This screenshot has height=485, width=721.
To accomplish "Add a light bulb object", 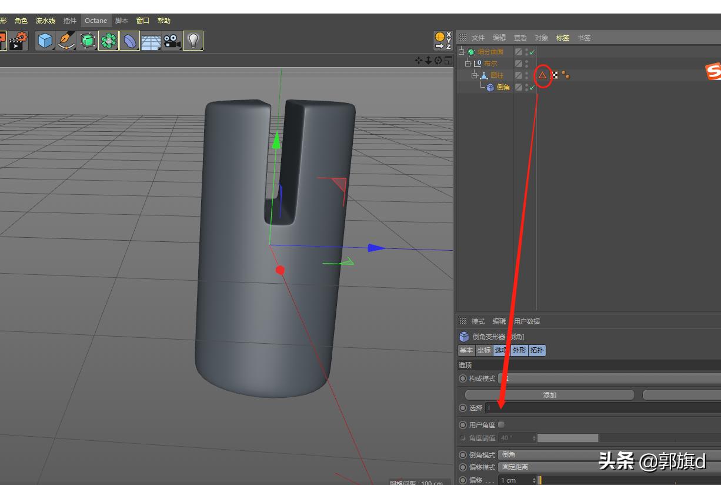I will 193,41.
